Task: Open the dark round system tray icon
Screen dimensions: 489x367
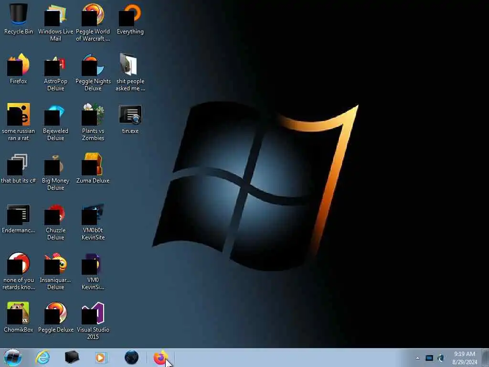Action: point(441,358)
